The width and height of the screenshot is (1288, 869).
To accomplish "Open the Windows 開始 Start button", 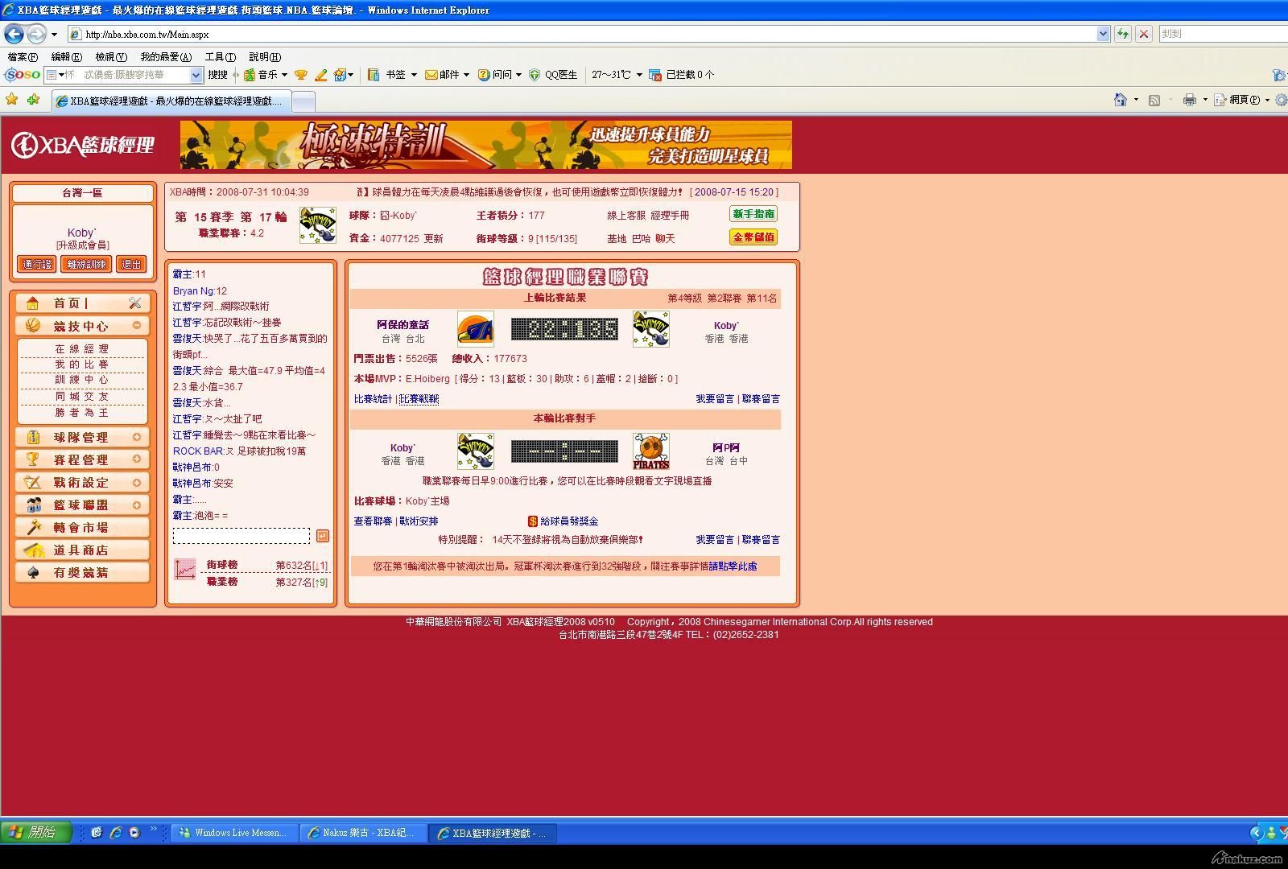I will point(36,832).
